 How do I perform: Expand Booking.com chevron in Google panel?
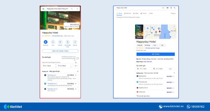174,77
